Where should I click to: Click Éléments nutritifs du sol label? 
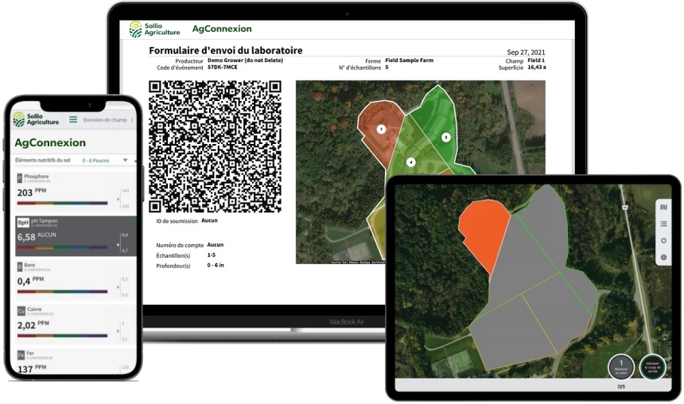pyautogui.click(x=43, y=161)
